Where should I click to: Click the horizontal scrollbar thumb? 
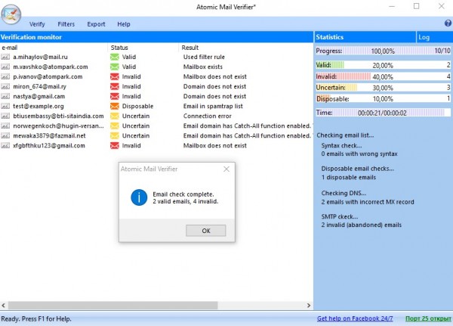click(x=112, y=305)
